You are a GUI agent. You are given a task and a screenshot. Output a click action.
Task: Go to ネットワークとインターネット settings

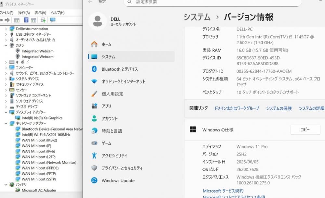123,81
